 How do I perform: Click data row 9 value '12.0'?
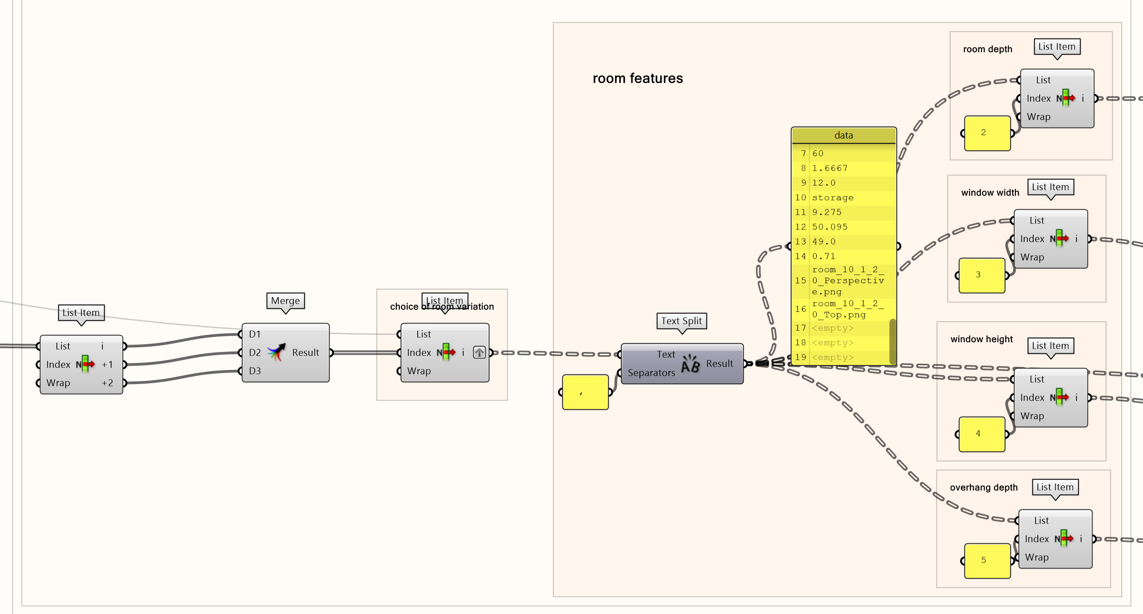point(824,183)
